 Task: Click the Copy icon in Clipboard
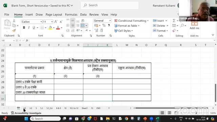coord(14,26)
